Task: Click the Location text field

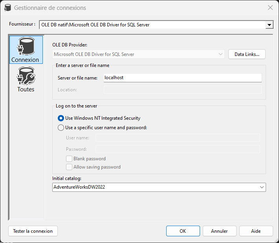Action: click(183, 90)
